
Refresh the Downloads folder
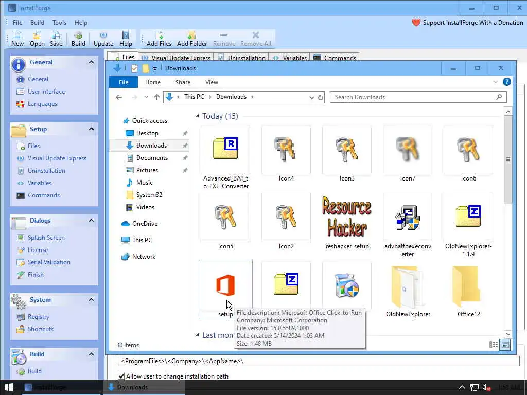click(321, 97)
